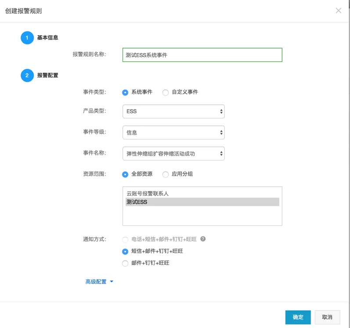Choose the 全部资源 radio button

[125, 174]
